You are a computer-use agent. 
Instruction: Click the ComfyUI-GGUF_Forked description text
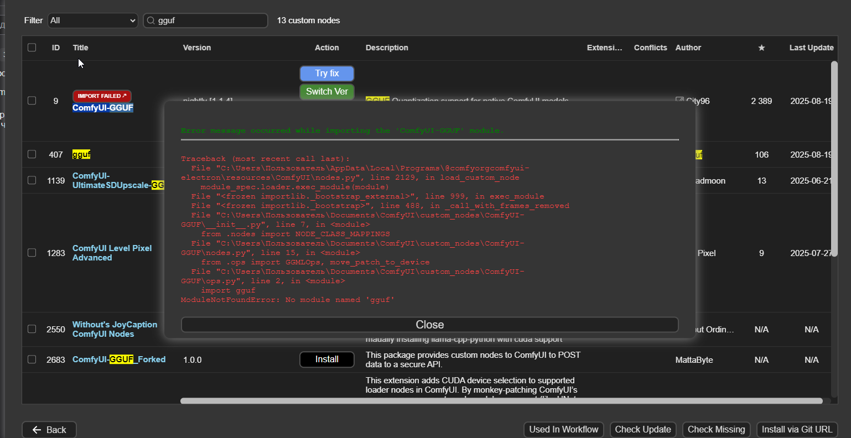[x=473, y=359]
